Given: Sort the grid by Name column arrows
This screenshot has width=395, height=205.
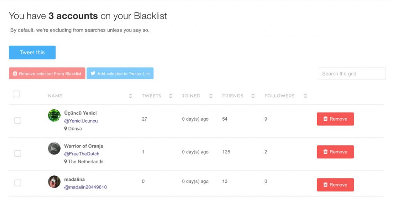Looking at the screenshot, I should pyautogui.click(x=130, y=96).
